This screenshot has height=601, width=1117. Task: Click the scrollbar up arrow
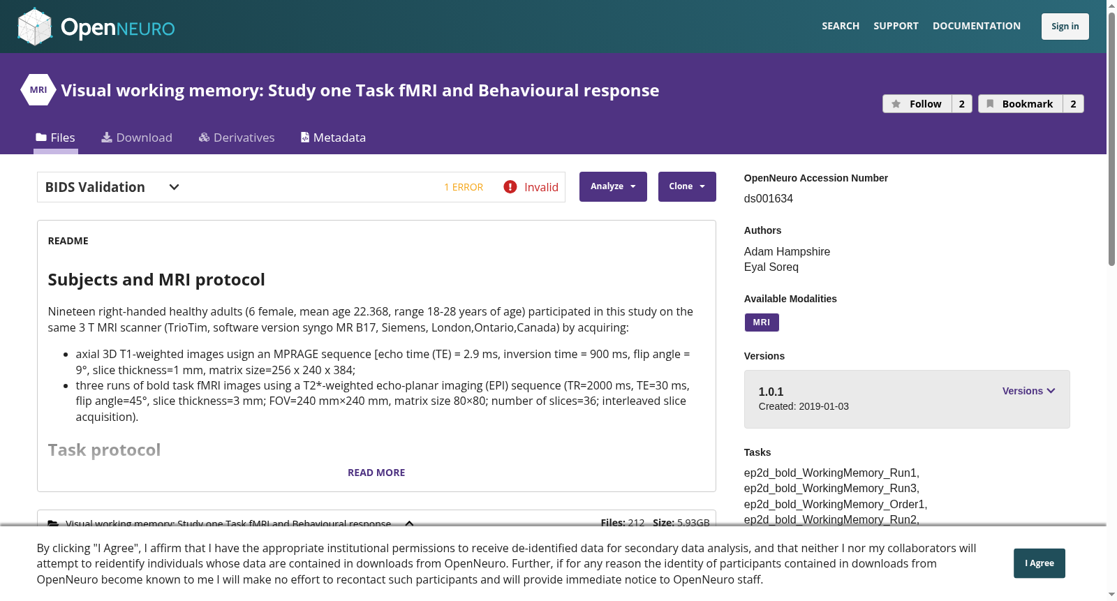pyautogui.click(x=1111, y=6)
